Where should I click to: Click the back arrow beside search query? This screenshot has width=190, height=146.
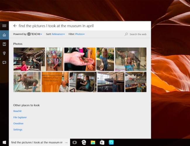(15, 26)
